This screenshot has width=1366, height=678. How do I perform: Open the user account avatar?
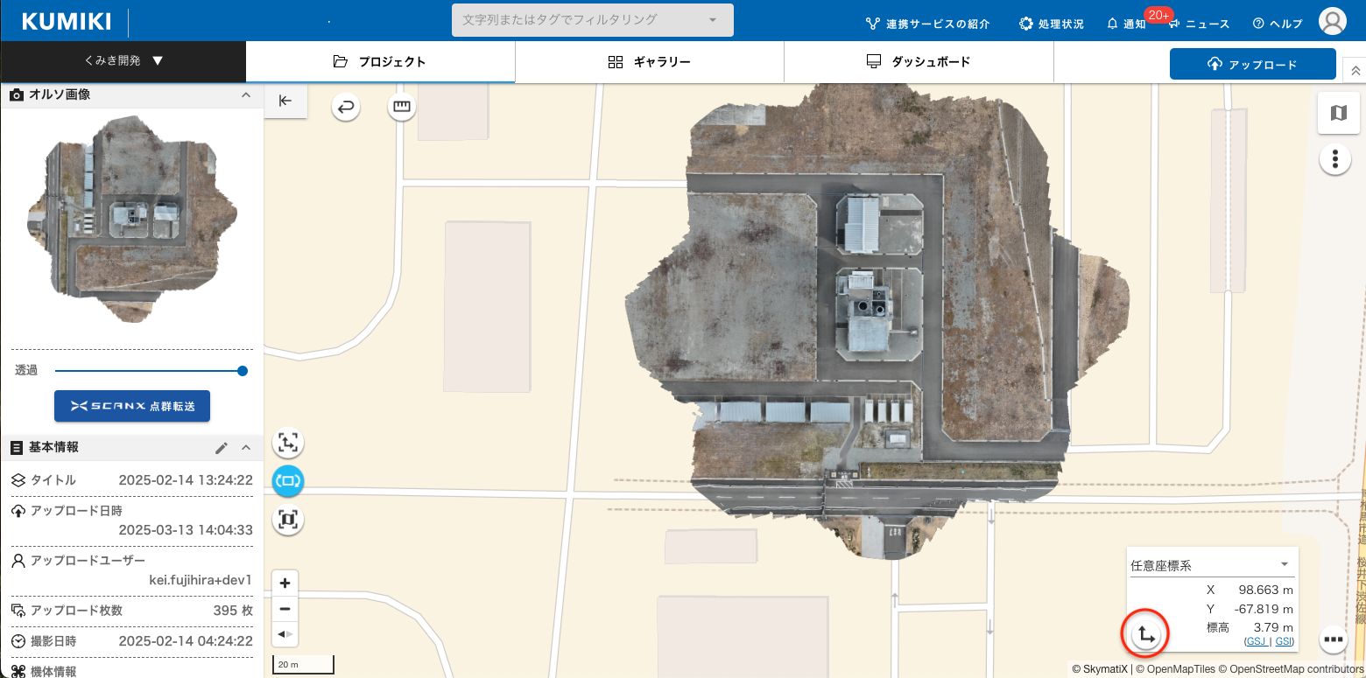click(x=1332, y=21)
